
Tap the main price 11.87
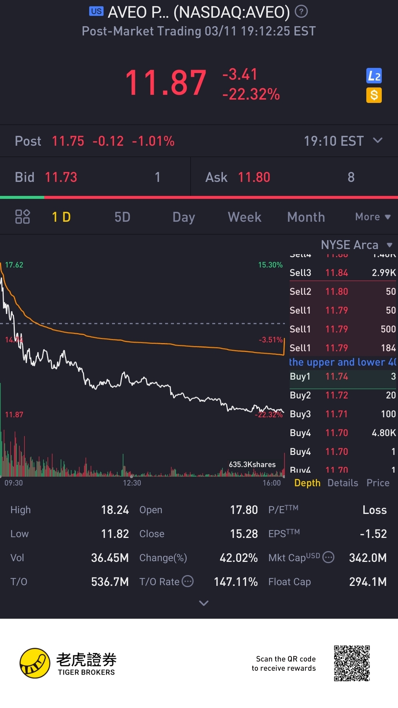click(x=165, y=83)
